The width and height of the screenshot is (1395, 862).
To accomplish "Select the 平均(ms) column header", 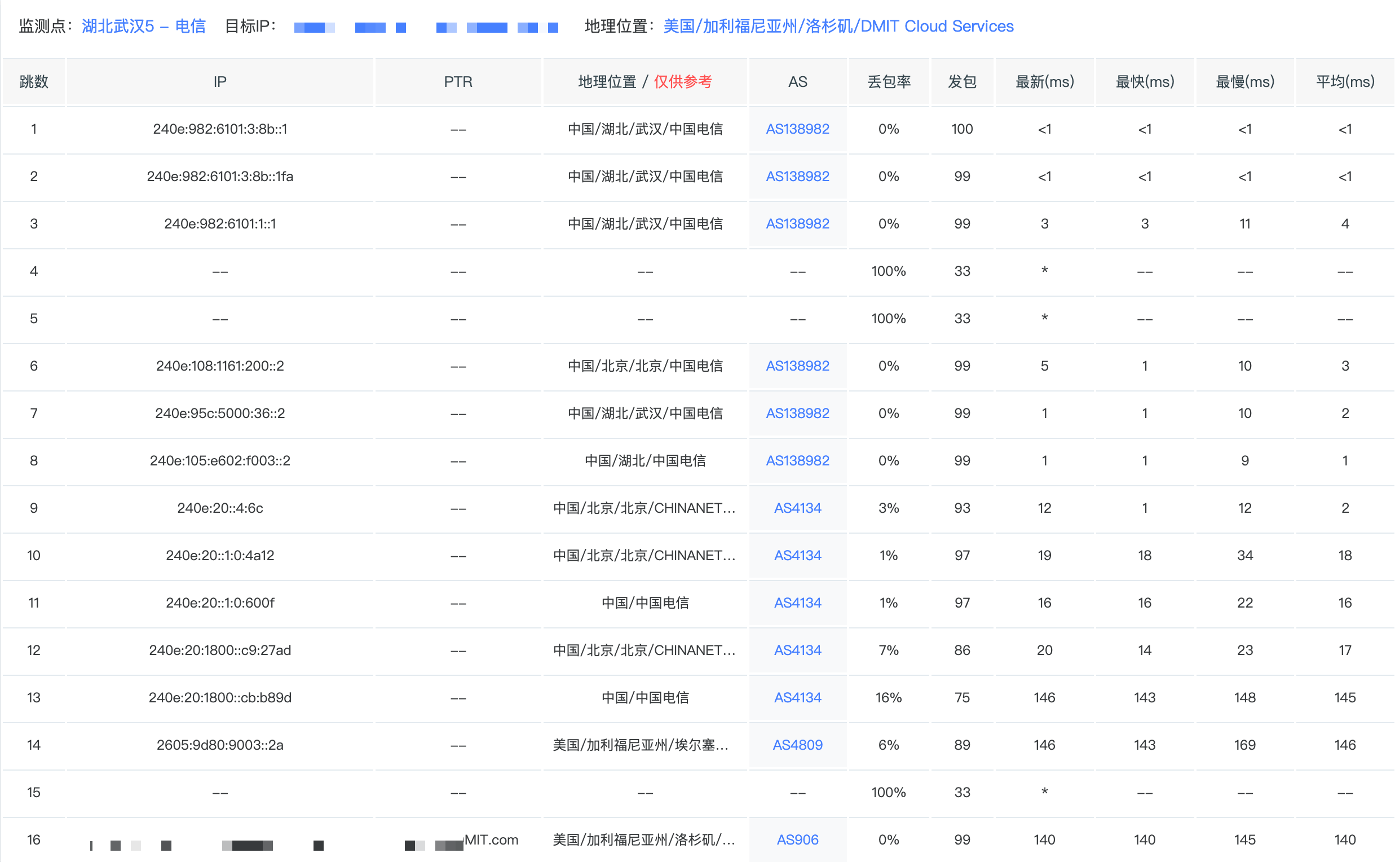I will point(1345,82).
